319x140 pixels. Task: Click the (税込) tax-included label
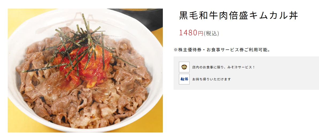pos(212,33)
